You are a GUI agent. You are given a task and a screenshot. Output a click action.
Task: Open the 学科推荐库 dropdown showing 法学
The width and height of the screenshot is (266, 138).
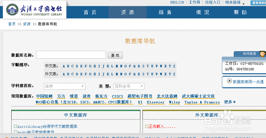[x=64, y=86]
